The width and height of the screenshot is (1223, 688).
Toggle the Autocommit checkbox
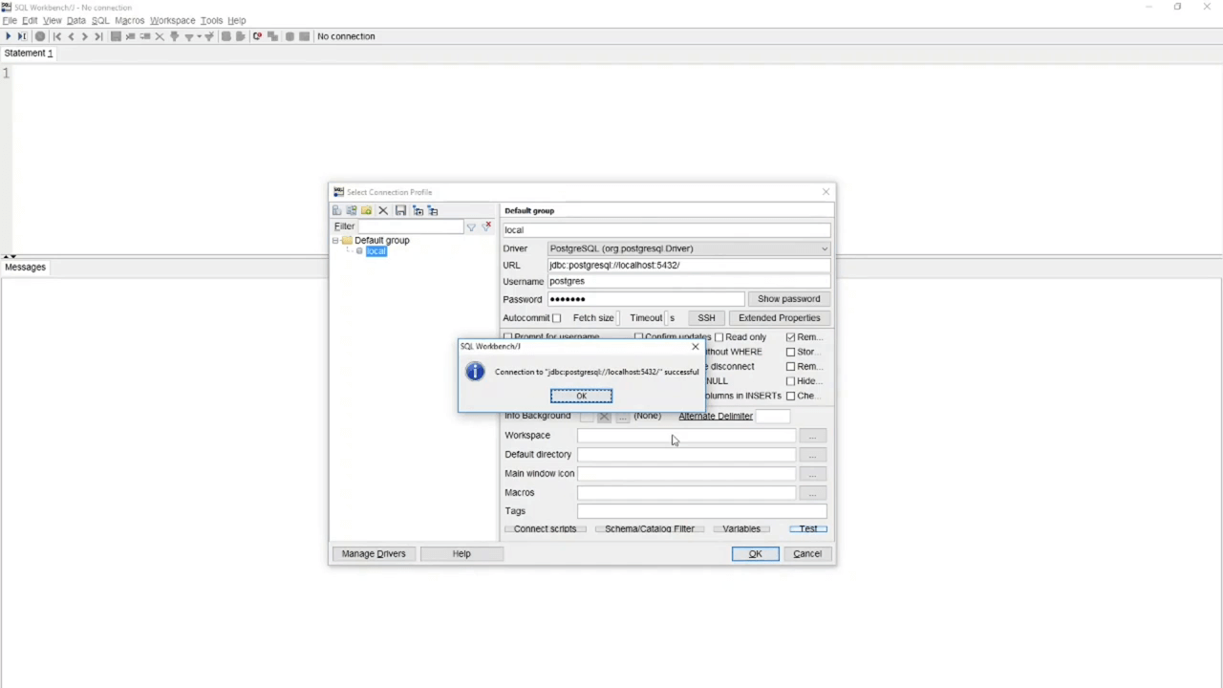pos(556,318)
